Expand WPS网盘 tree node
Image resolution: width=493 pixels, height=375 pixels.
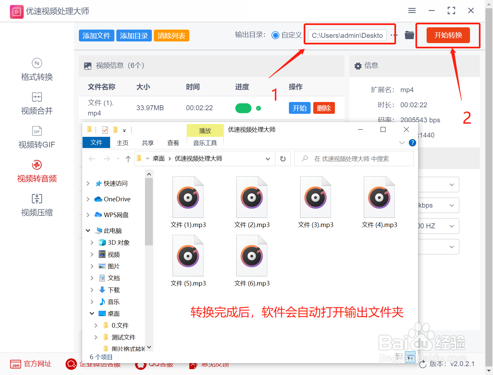click(88, 215)
